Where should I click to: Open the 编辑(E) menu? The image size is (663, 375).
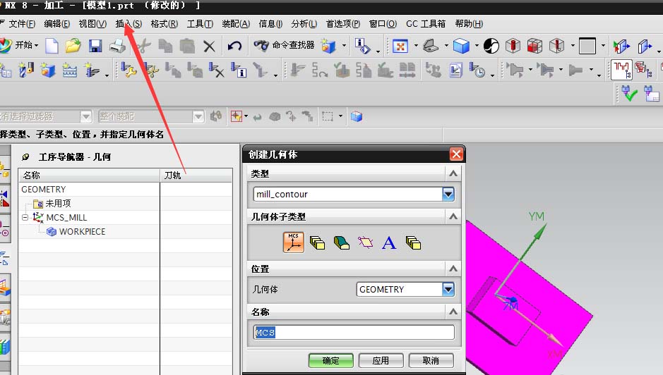point(56,24)
